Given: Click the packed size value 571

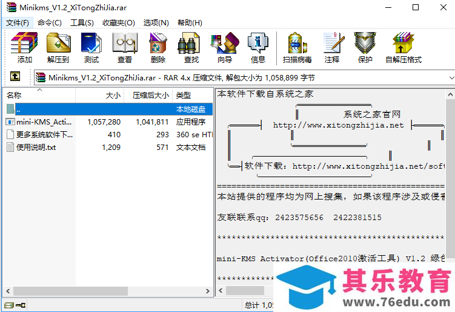Looking at the screenshot, I should coord(162,148).
